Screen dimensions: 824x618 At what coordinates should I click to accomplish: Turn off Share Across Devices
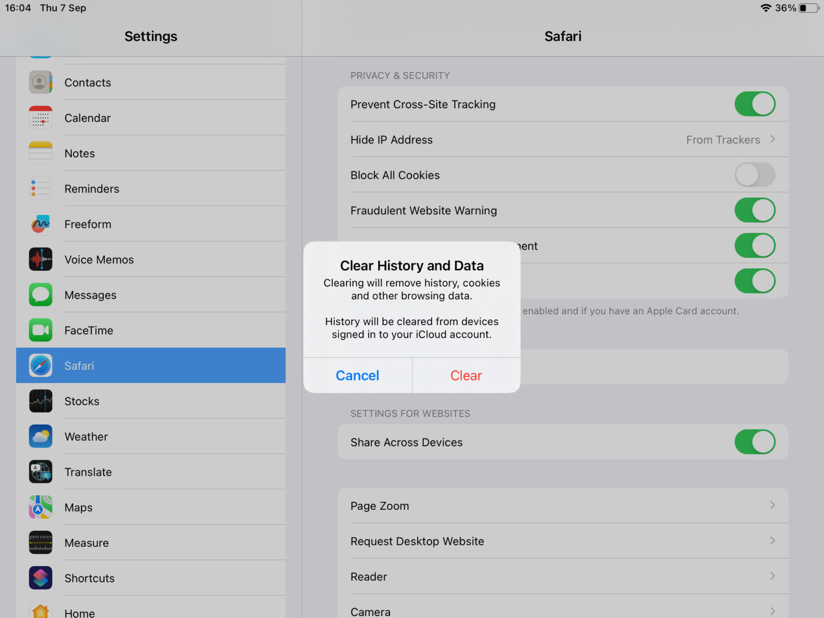tap(755, 442)
